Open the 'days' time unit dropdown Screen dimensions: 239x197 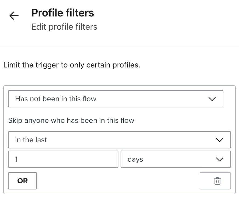[175, 159]
